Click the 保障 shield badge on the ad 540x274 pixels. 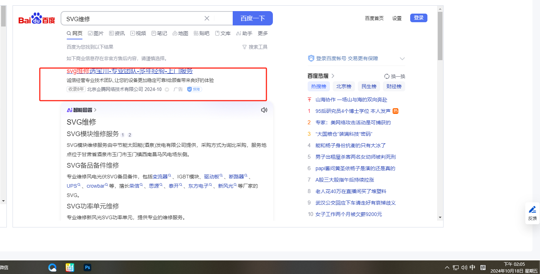[x=194, y=89]
